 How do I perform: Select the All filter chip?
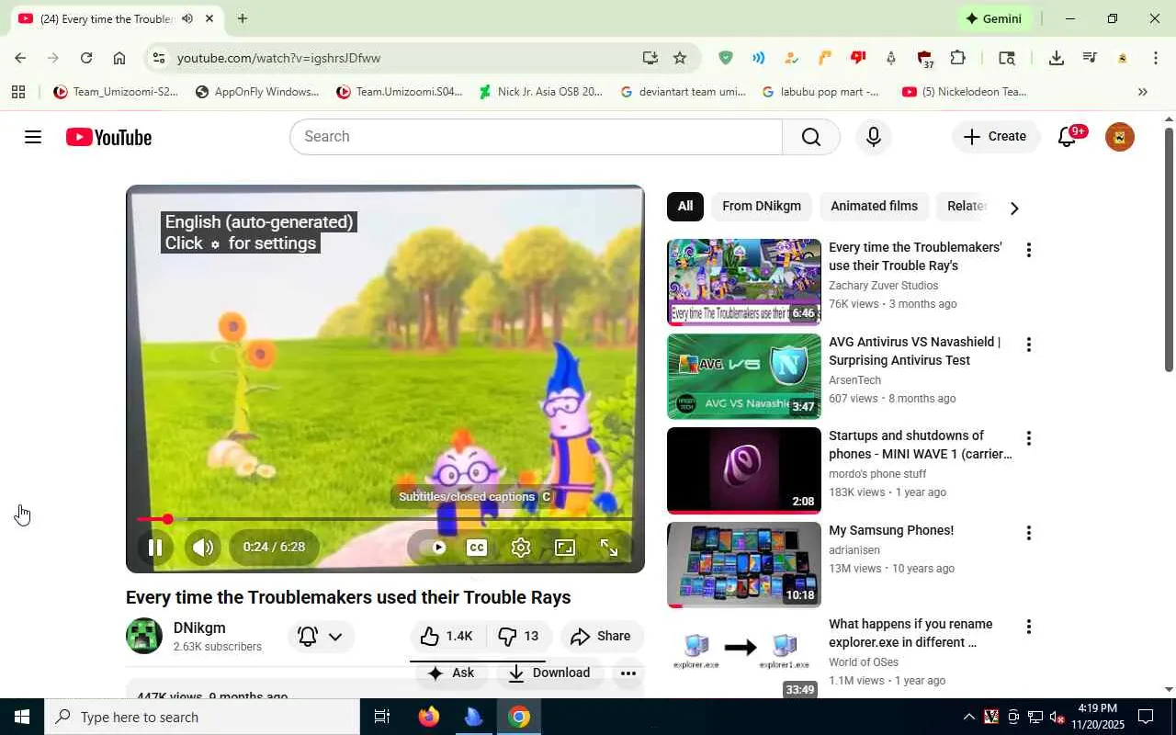click(685, 206)
